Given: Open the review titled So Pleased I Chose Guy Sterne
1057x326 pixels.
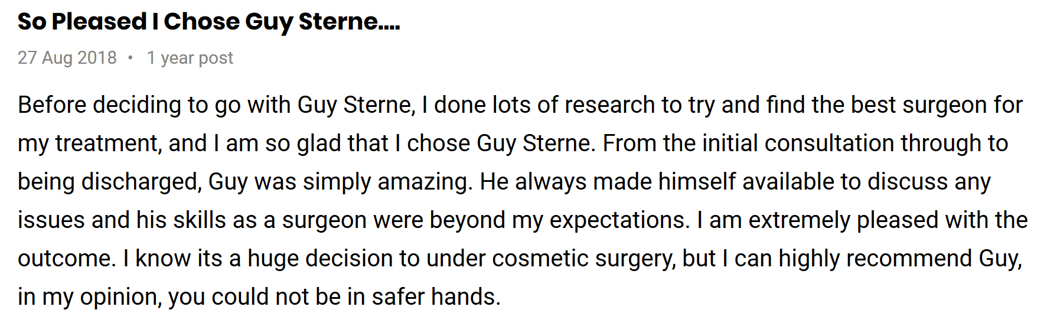Looking at the screenshot, I should click(209, 22).
